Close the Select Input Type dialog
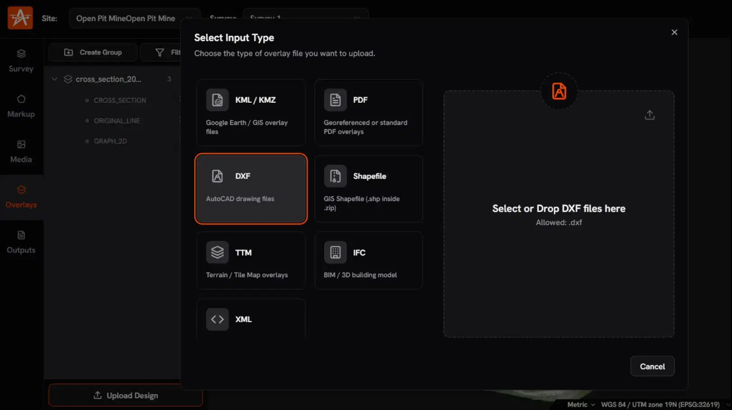 point(674,32)
